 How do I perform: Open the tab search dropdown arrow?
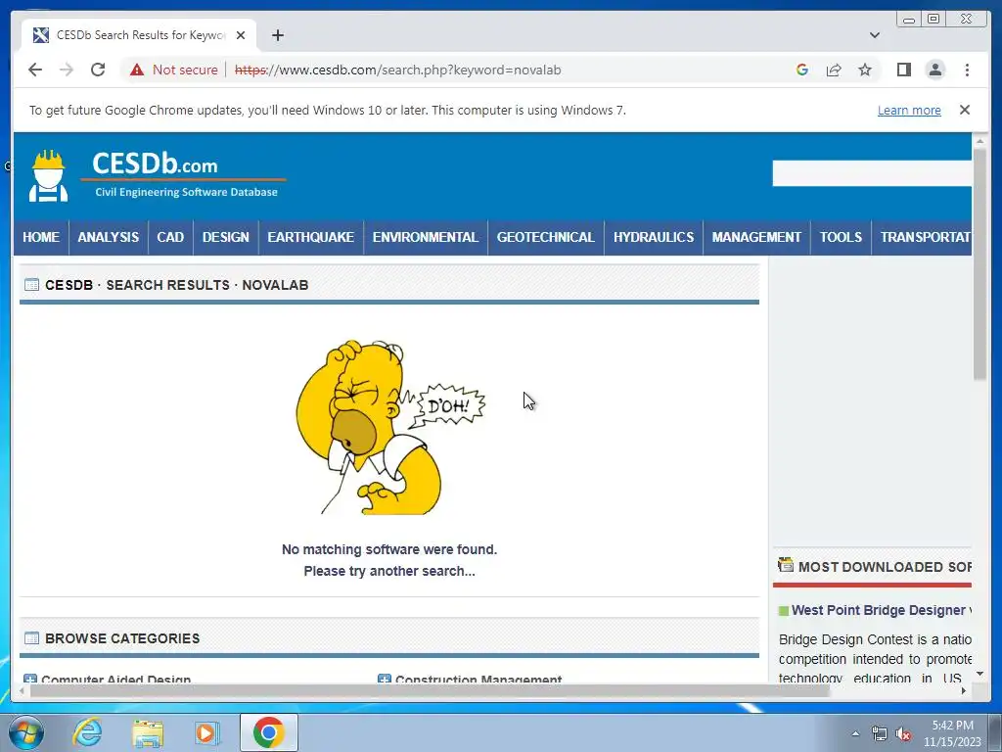[875, 35]
